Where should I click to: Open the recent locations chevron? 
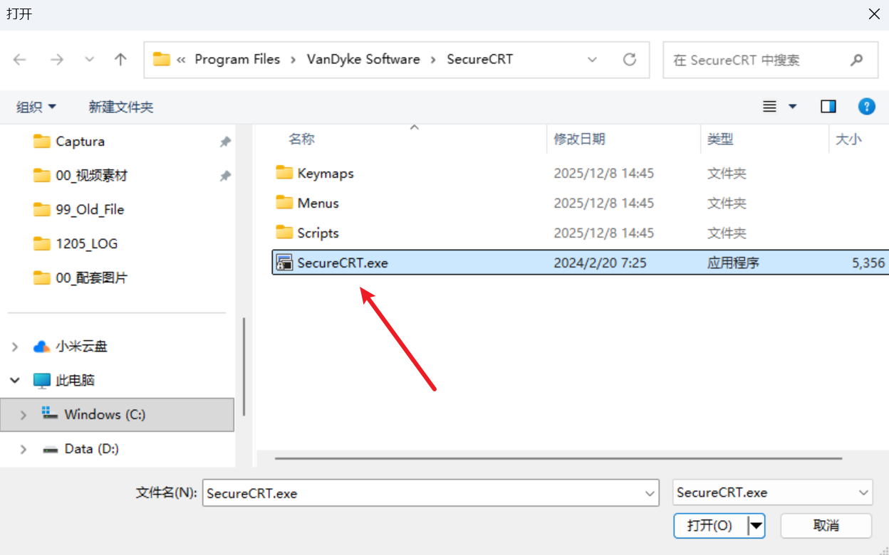(x=89, y=60)
